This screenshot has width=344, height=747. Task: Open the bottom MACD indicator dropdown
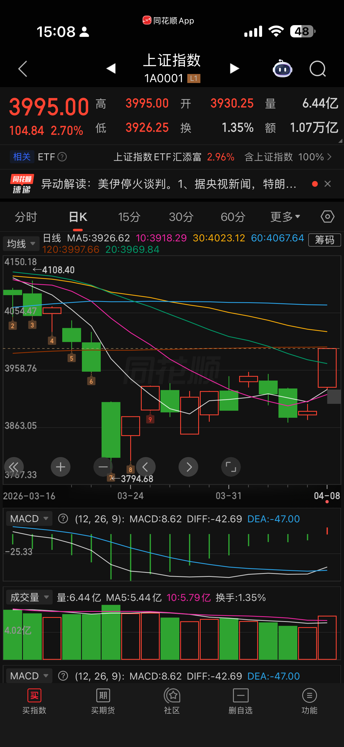29,676
